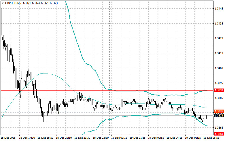Click the 1.3395 price scale value

(219, 83)
